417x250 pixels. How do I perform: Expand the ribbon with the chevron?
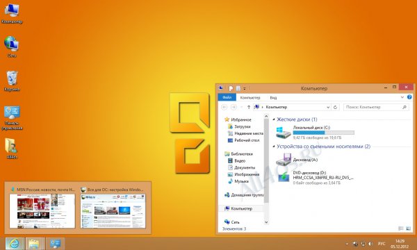[x=402, y=97]
